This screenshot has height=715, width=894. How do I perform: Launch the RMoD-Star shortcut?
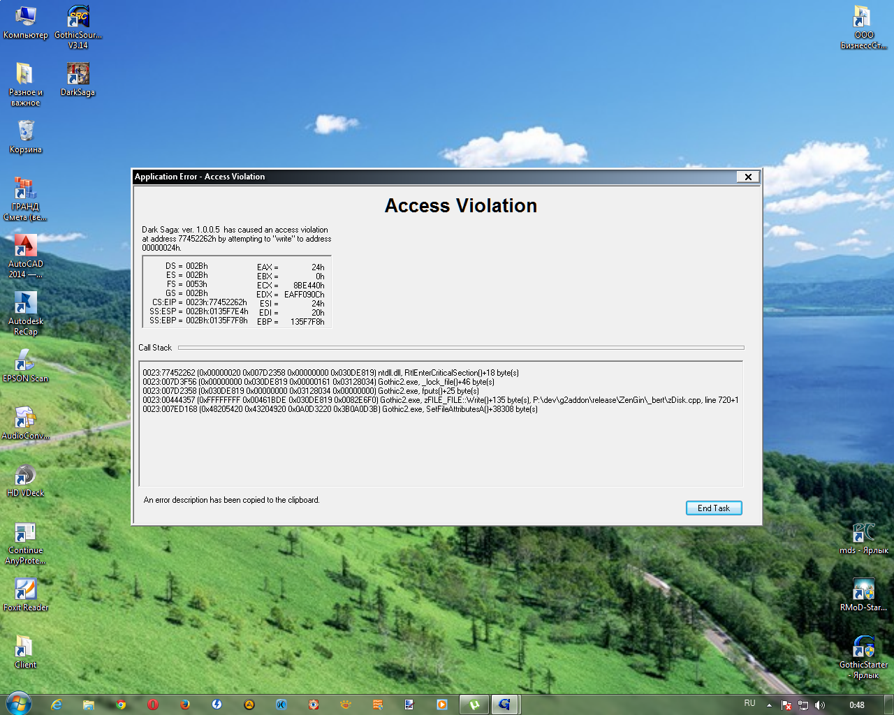click(x=863, y=594)
